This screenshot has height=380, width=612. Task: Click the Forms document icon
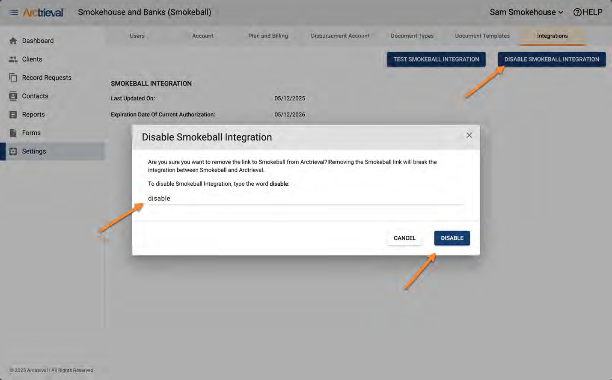(13, 133)
